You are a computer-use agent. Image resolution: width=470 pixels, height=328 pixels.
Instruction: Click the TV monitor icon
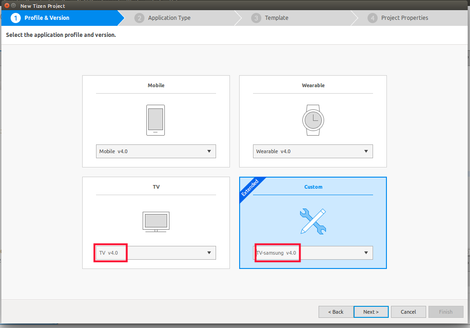pyautogui.click(x=156, y=221)
